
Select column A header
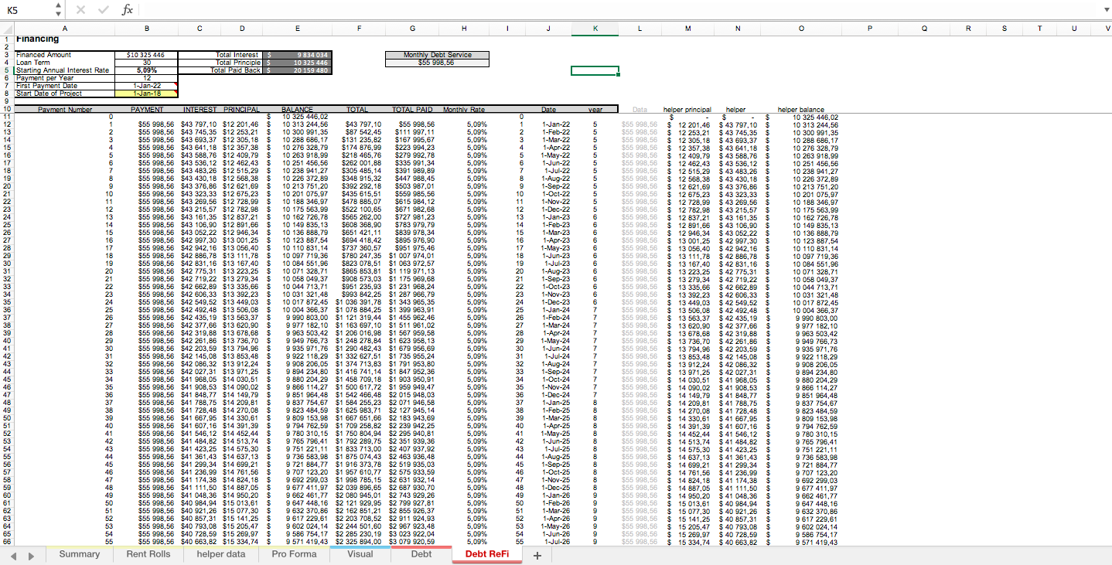click(x=64, y=29)
